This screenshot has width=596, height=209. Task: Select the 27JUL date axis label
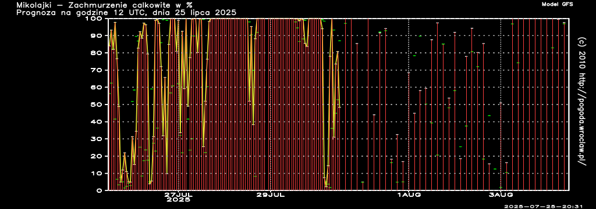coord(178,194)
